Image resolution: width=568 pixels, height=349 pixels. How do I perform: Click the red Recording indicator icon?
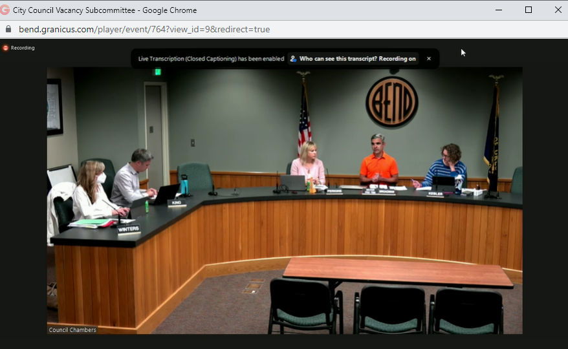pyautogui.click(x=5, y=48)
